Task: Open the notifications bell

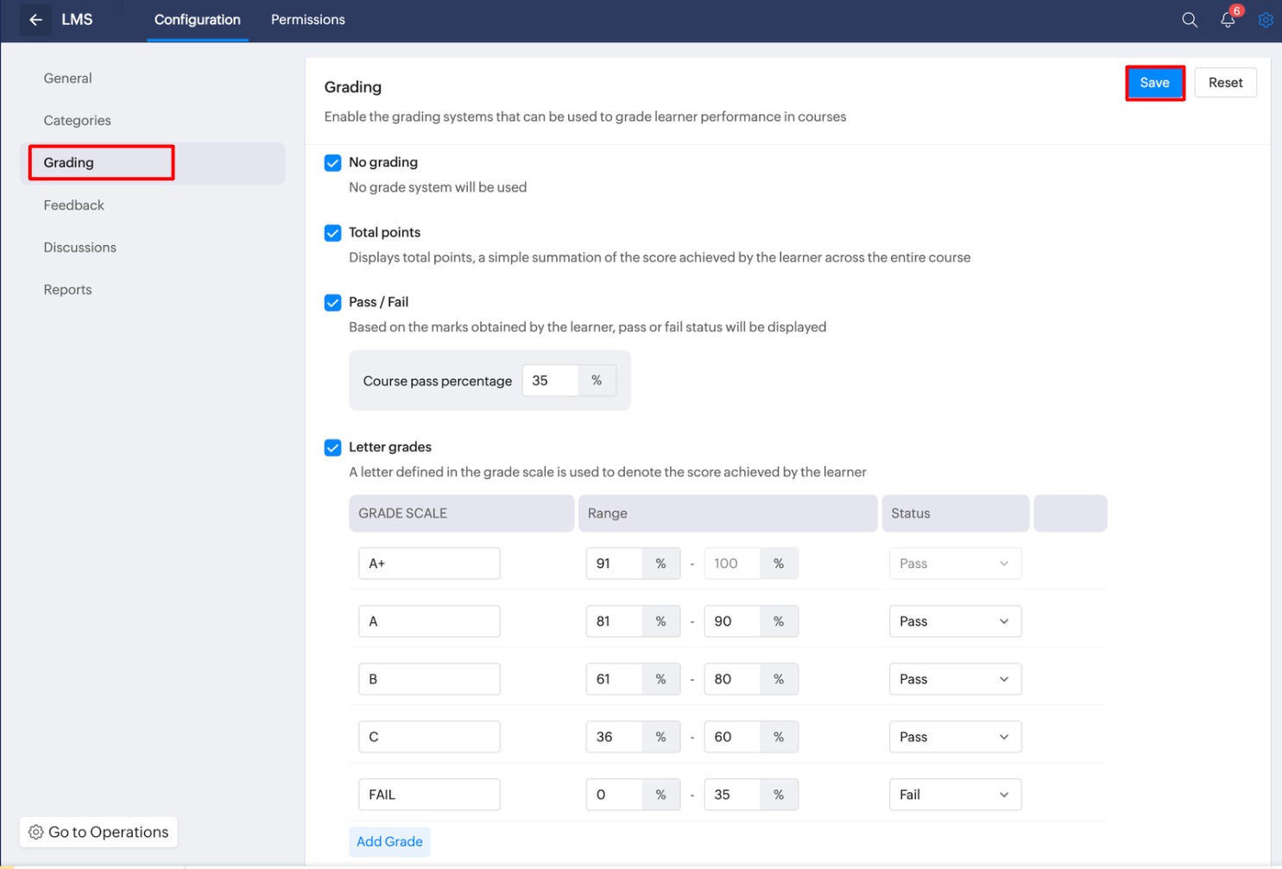Action: click(x=1228, y=20)
